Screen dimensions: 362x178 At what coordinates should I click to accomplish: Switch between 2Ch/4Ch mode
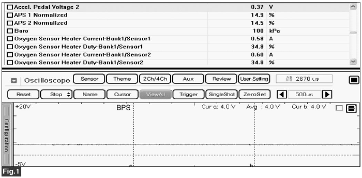[155, 79]
